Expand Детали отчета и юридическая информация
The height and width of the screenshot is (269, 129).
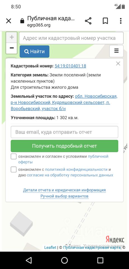coord(64,190)
